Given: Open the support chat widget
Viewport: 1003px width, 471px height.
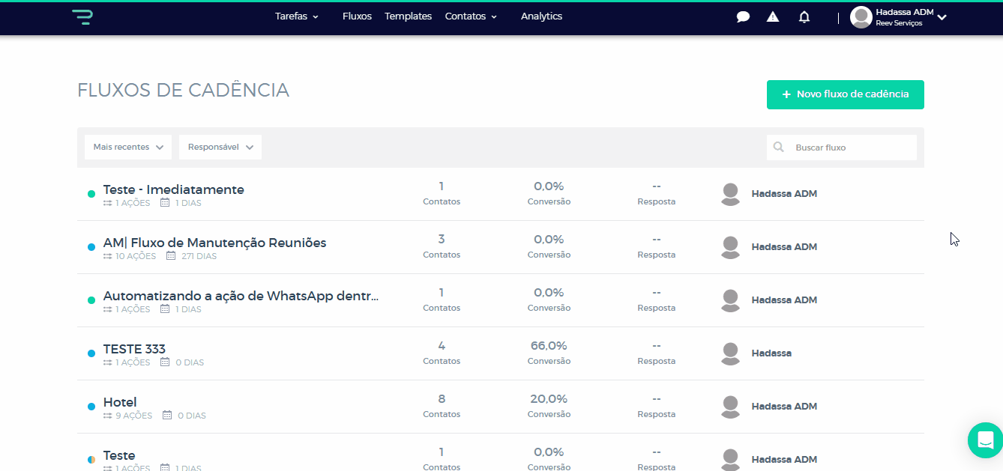Looking at the screenshot, I should (x=985, y=440).
